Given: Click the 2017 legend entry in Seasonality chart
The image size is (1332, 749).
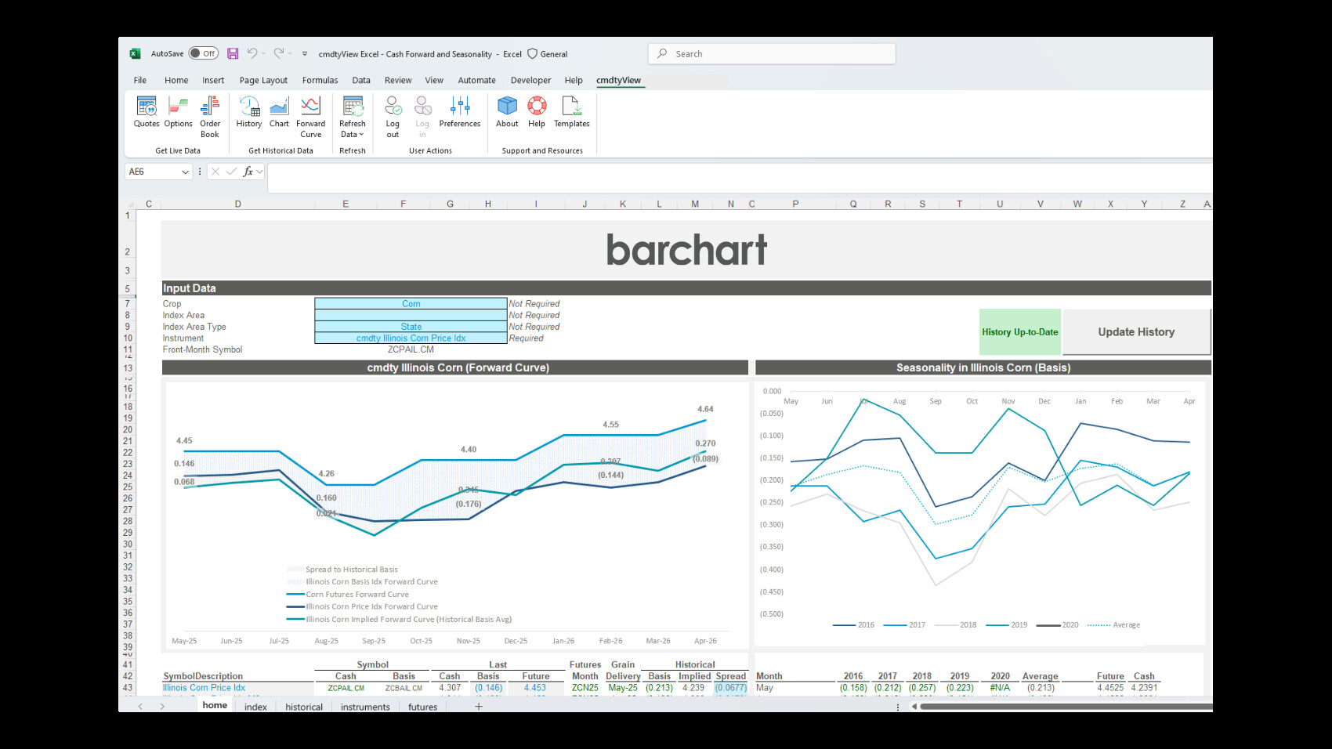Looking at the screenshot, I should pyautogui.click(x=904, y=625).
